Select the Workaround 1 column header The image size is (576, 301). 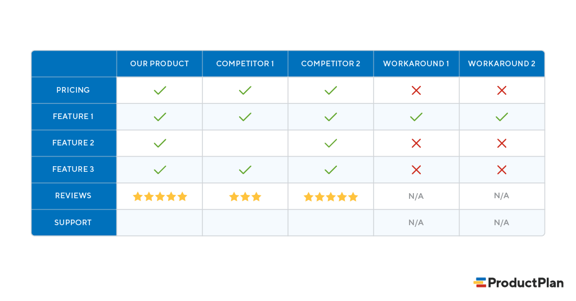(x=416, y=63)
